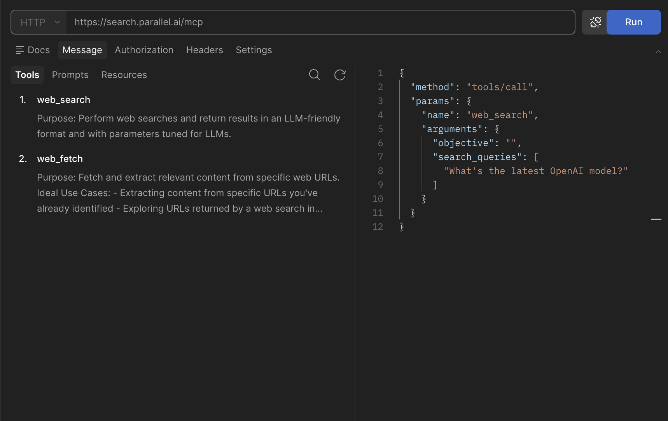Go to the Headers tab

(205, 50)
